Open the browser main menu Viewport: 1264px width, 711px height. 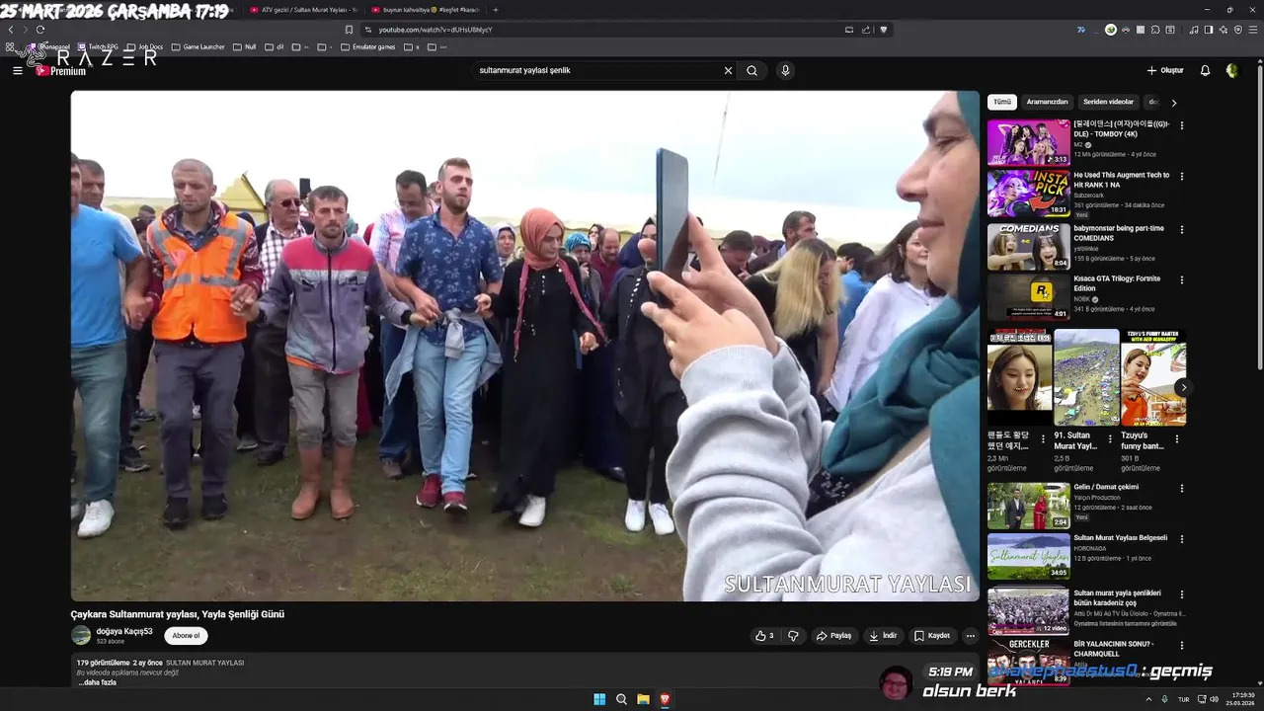coord(1253,30)
